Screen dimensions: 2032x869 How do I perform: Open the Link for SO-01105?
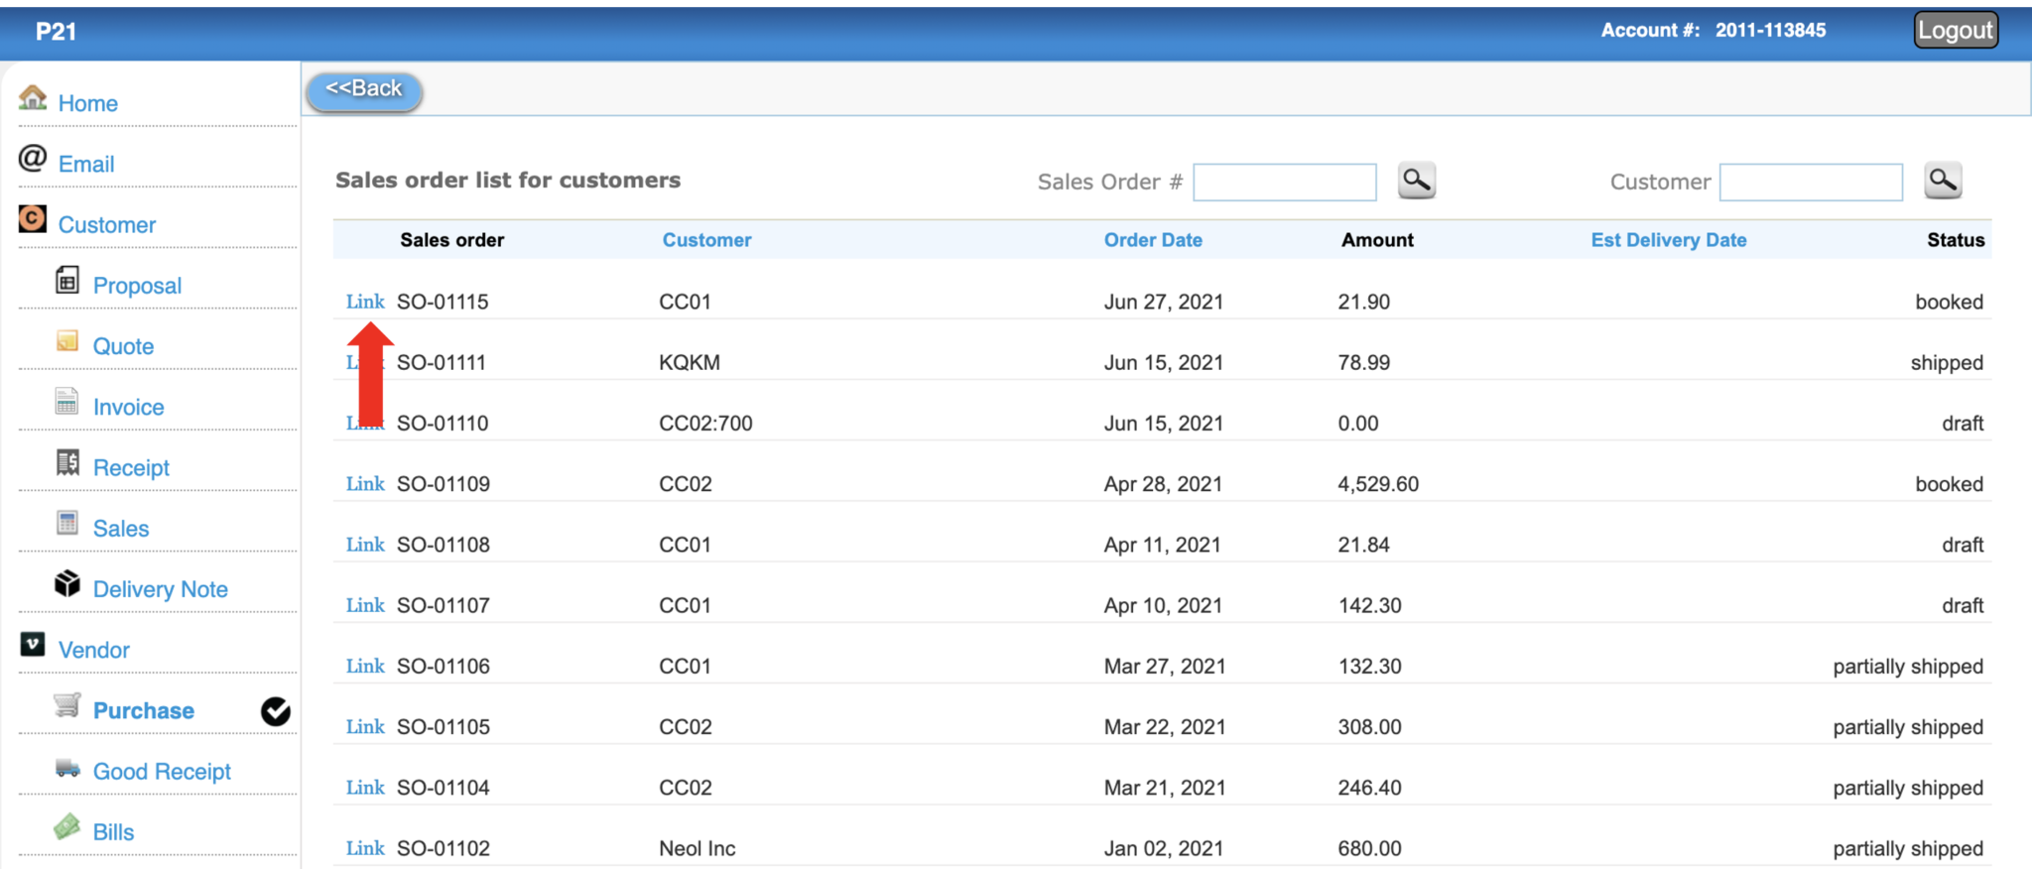pos(365,726)
